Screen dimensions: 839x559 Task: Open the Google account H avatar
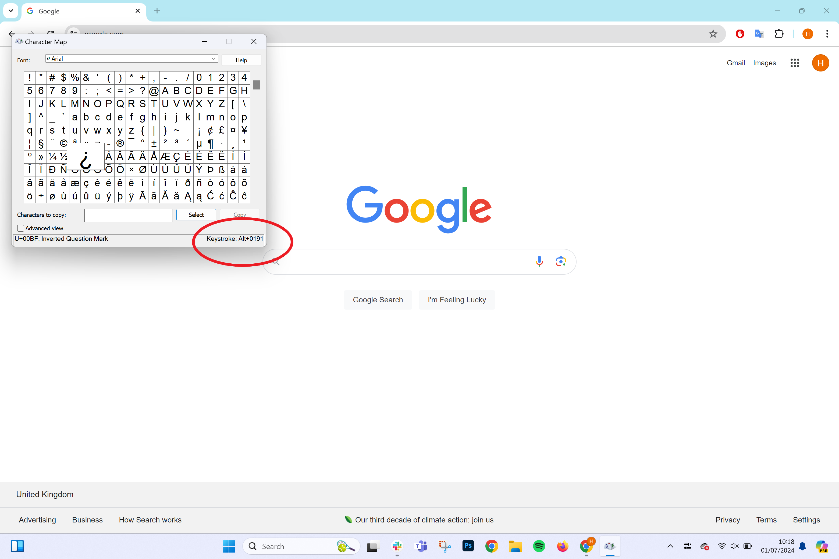tap(820, 63)
